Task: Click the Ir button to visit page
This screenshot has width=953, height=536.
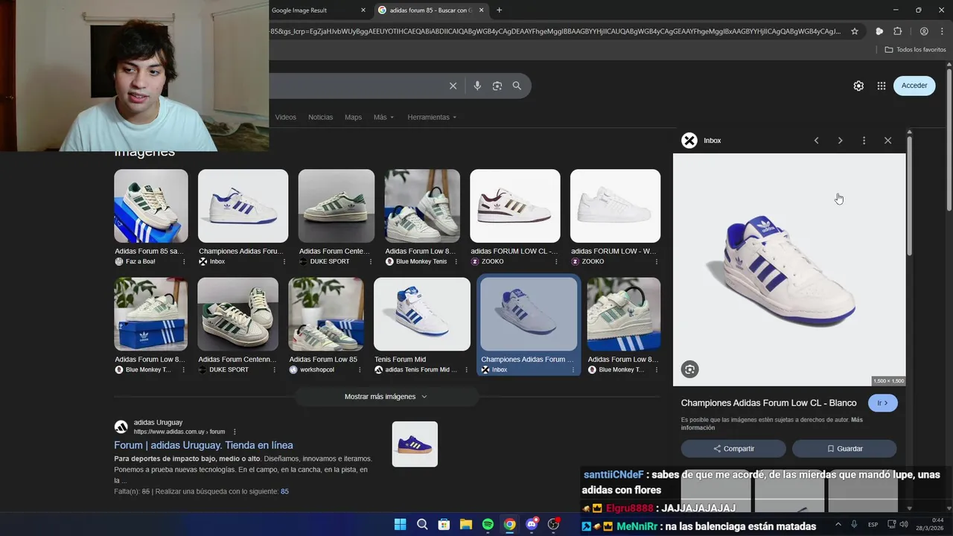Action: [883, 403]
